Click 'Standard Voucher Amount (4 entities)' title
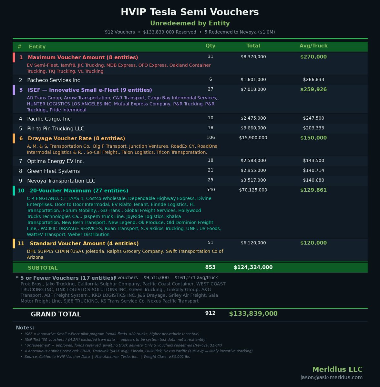 [84, 243]
